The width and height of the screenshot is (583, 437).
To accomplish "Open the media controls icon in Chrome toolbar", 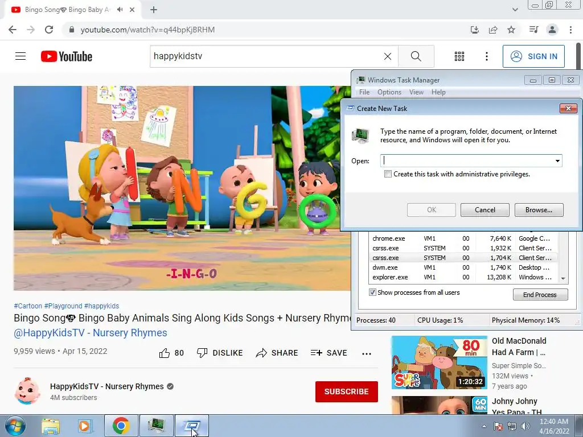I will (x=533, y=30).
